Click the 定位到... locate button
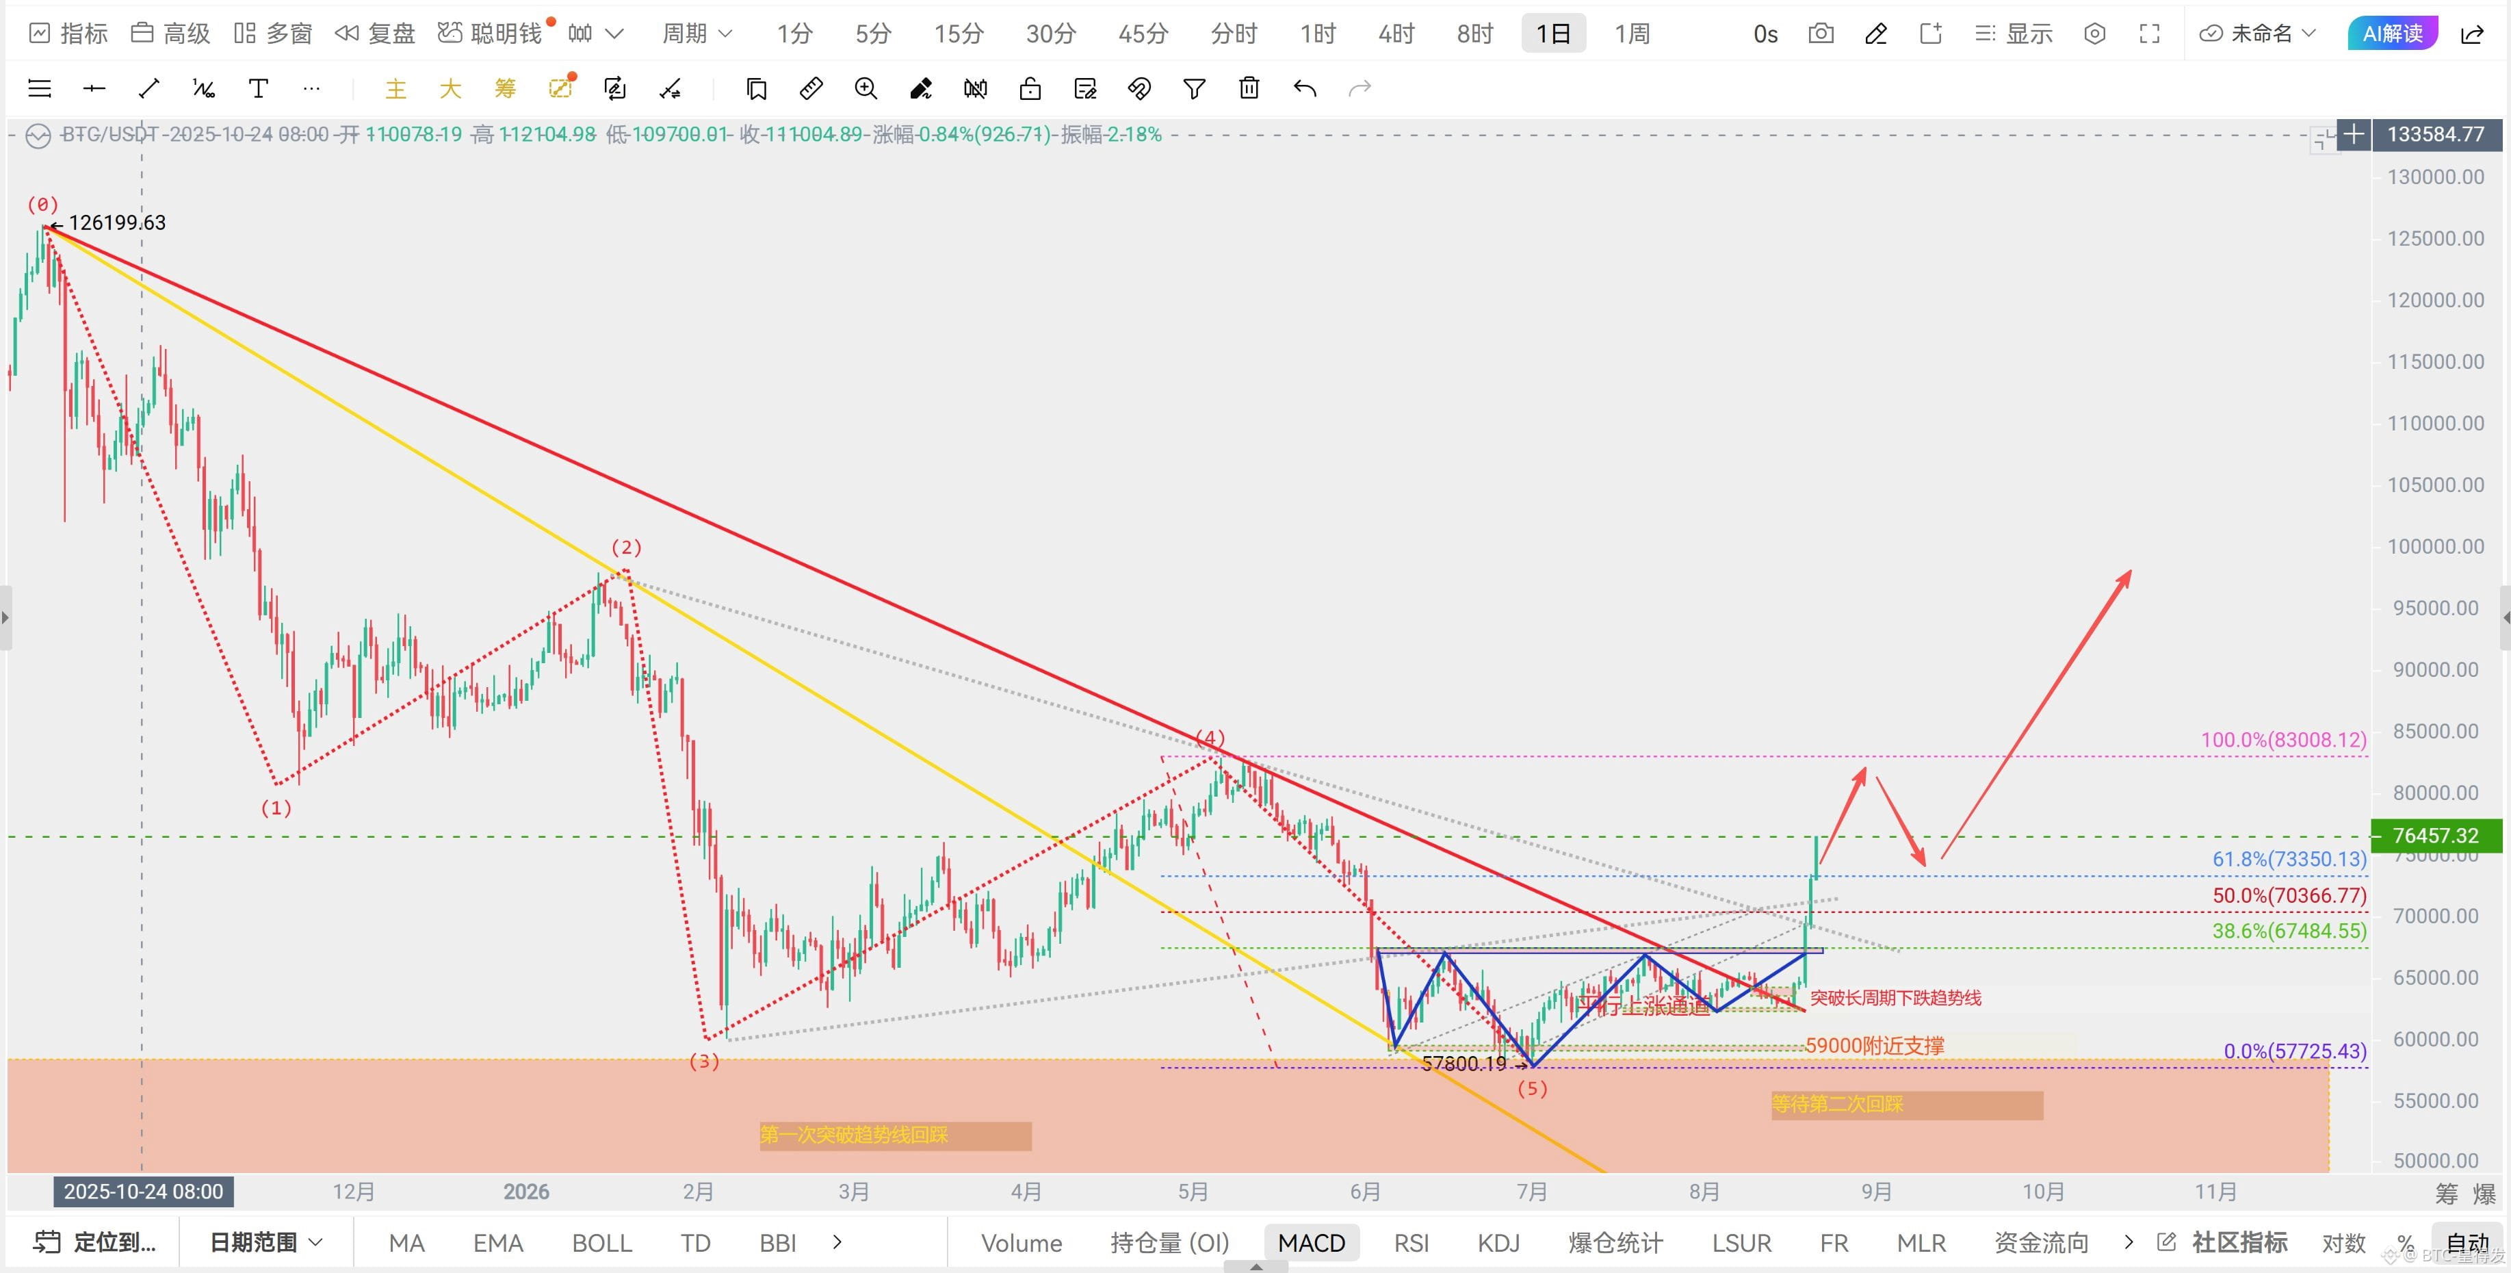Image resolution: width=2511 pixels, height=1273 pixels. pos(94,1243)
